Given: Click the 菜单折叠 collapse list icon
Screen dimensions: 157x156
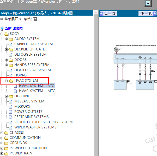Looking at the screenshot, I should [x=21, y=19].
